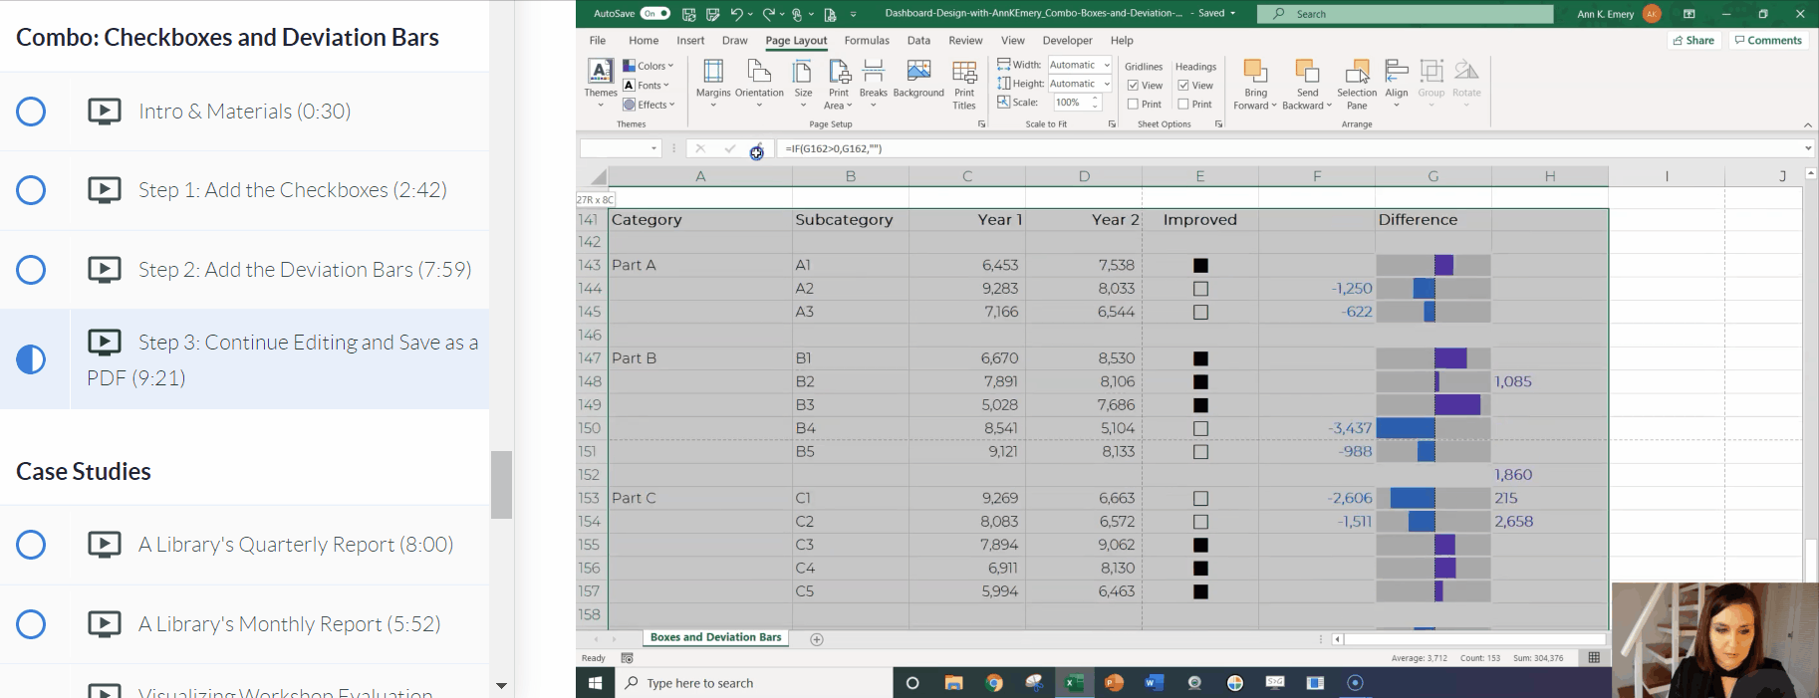This screenshot has height=698, width=1819.
Task: Toggle Gridlines Print checkbox
Action: pos(1133,105)
